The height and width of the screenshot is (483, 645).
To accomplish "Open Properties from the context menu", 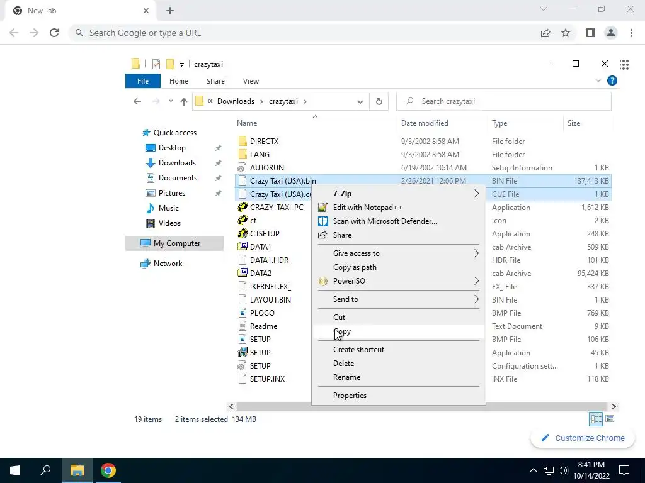I will pyautogui.click(x=399, y=396).
